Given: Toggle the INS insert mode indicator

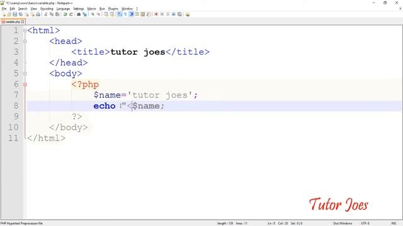Looking at the screenshot, I should pos(394,223).
